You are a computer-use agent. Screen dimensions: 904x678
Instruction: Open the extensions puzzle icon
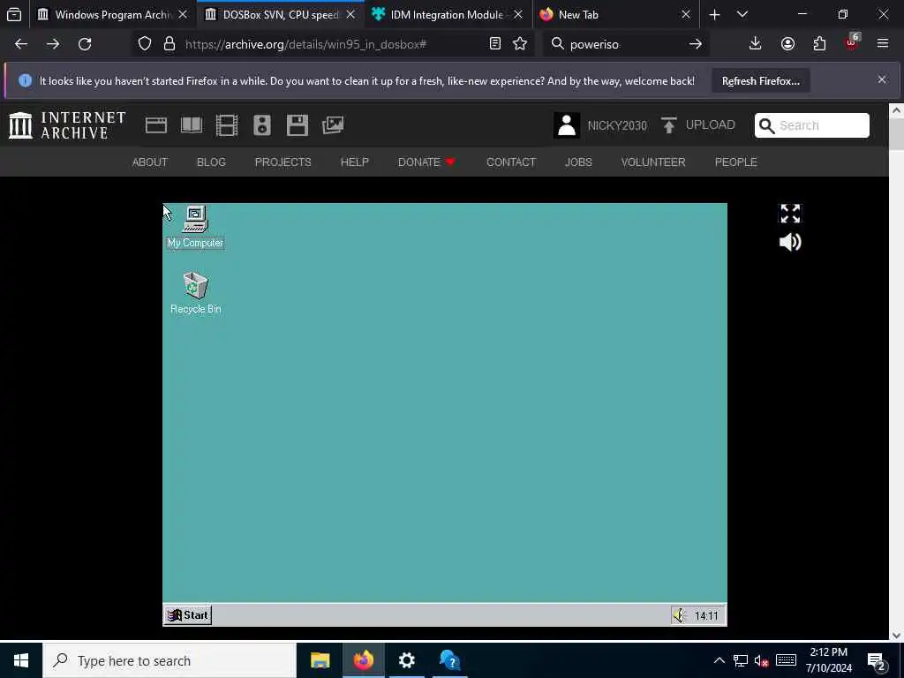819,44
